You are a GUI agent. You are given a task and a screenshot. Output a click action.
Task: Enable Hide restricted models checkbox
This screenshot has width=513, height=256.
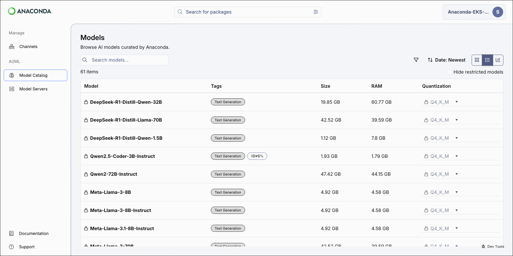(x=450, y=72)
